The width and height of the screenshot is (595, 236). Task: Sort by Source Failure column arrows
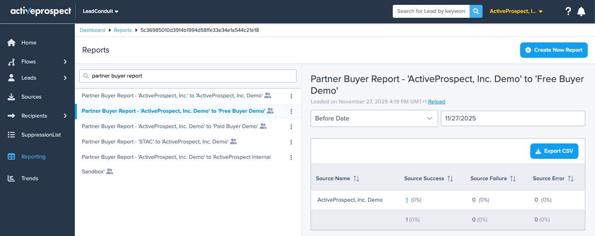pyautogui.click(x=513, y=179)
